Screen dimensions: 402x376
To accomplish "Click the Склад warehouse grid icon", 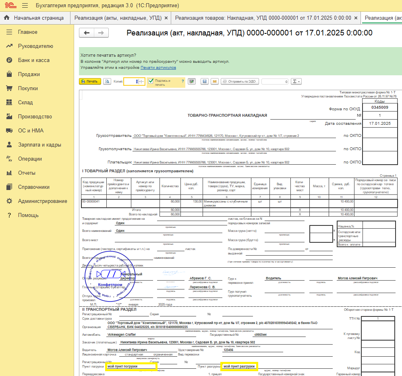I will tap(9, 102).
